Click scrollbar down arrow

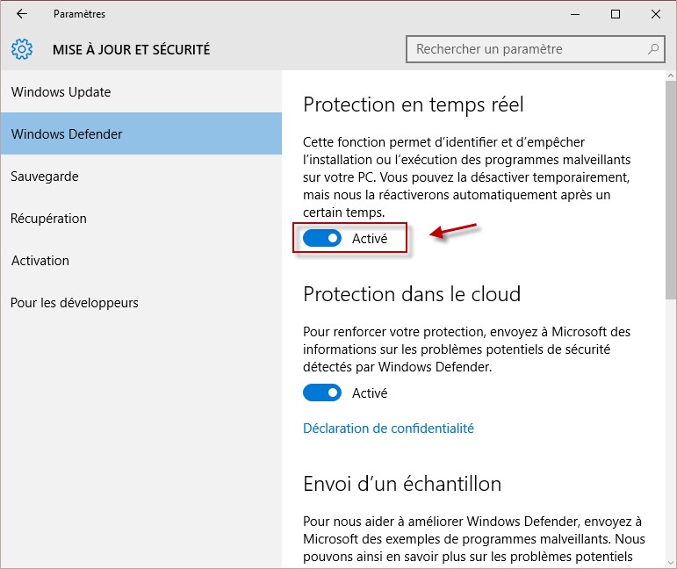point(671,562)
